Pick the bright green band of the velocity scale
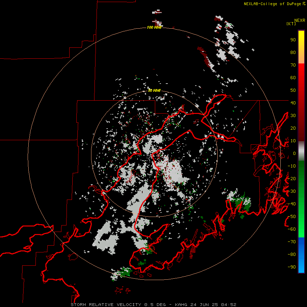Image resolution: width=307 pixels, height=307 pixels. tap(301, 229)
